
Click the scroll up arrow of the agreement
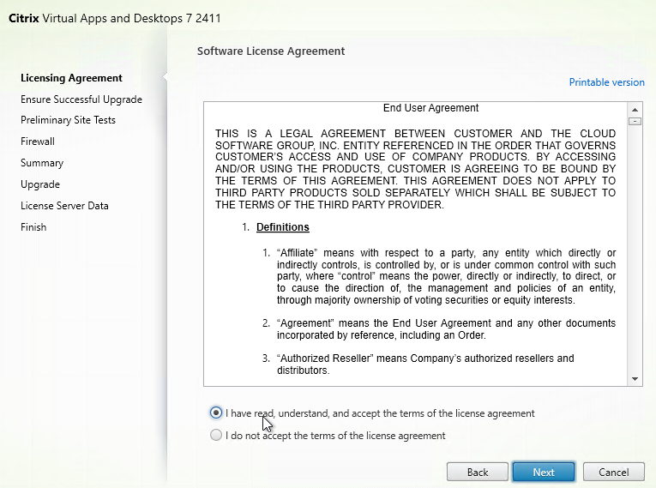click(x=635, y=110)
